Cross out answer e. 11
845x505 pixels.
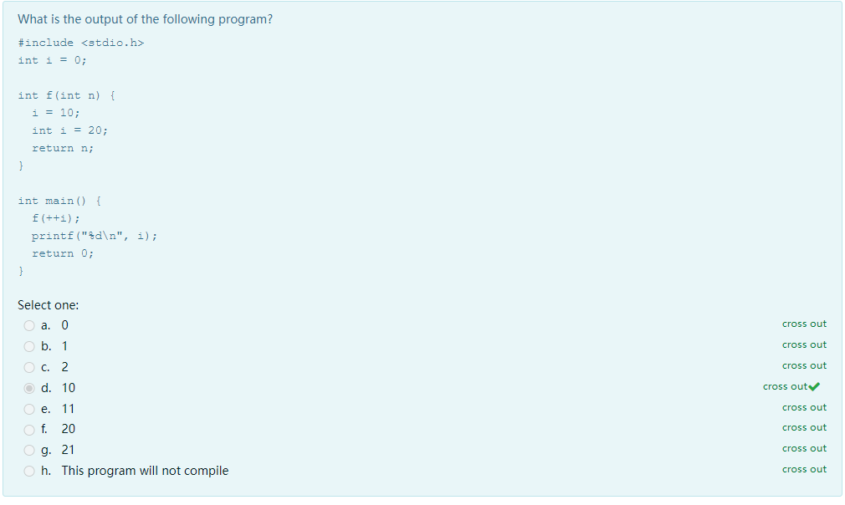804,408
